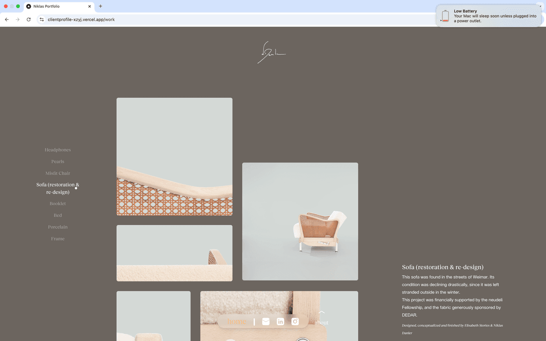Open the mail envelope icon in bottom navigation
This screenshot has width=546, height=341.
(x=265, y=321)
